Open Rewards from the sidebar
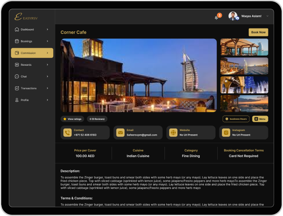This screenshot has width=283, height=216. coord(32,65)
